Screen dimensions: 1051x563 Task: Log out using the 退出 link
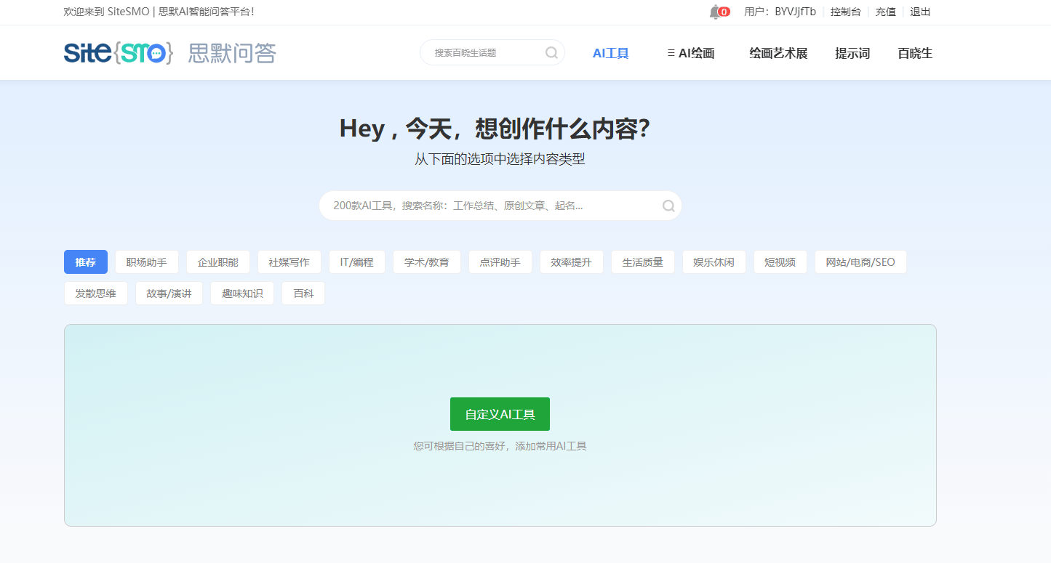pos(919,12)
